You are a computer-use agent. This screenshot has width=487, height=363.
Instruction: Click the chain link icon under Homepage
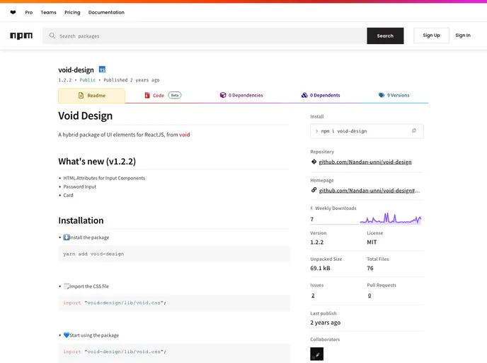coord(314,190)
